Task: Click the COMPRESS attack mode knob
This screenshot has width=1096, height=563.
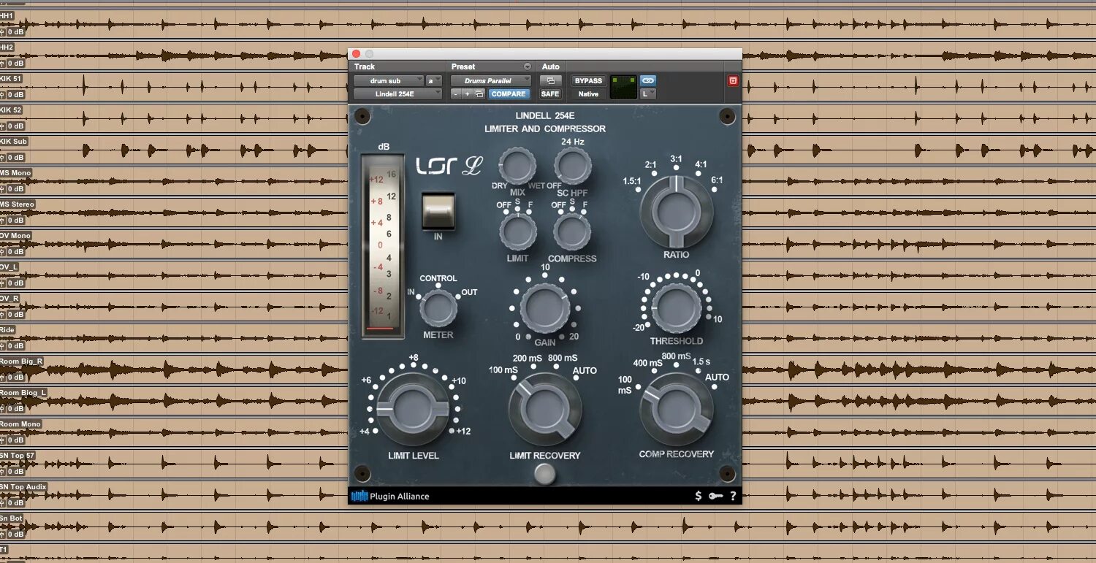Action: point(571,232)
